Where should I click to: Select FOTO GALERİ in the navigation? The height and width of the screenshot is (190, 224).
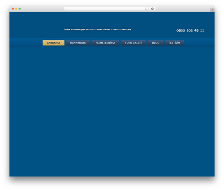[134, 43]
